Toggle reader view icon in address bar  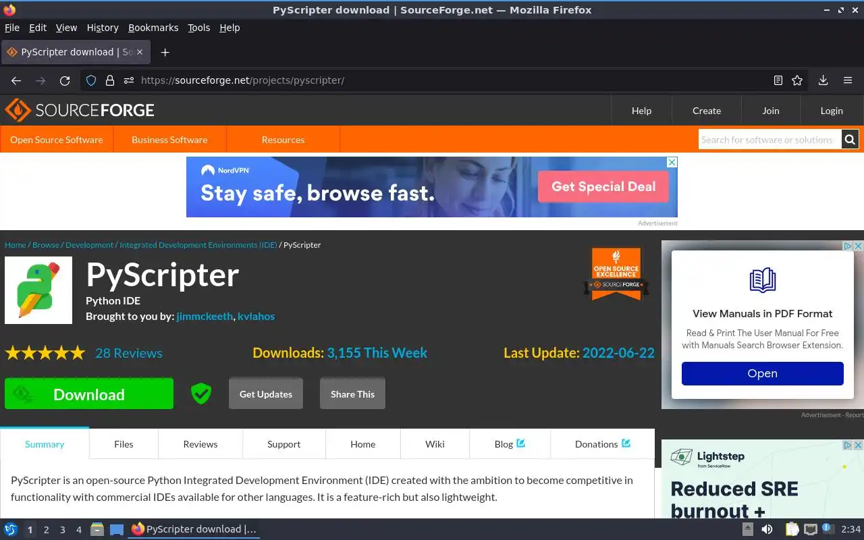point(778,80)
